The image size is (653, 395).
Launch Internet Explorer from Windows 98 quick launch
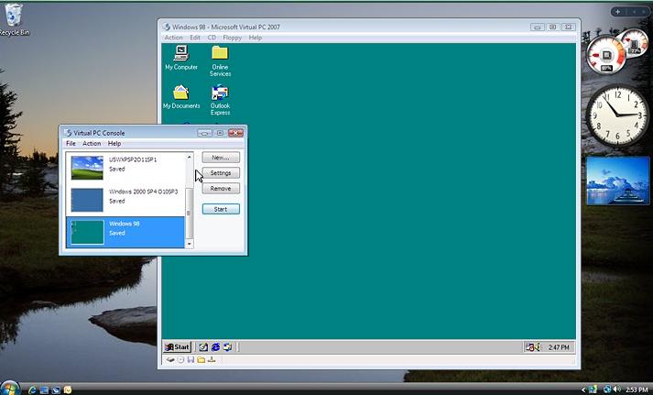pyautogui.click(x=215, y=346)
